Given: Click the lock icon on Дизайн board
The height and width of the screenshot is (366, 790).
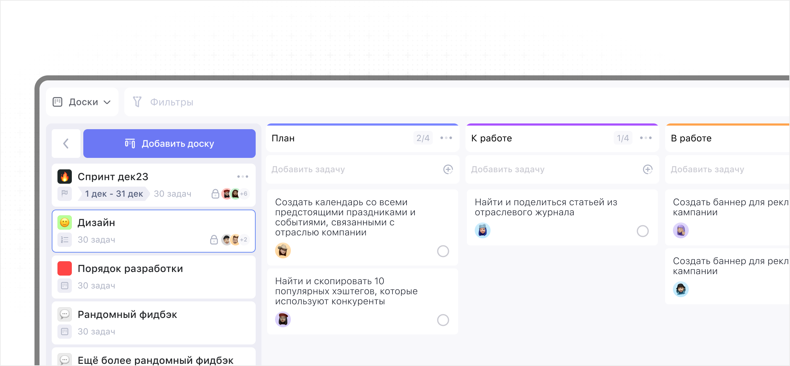Looking at the screenshot, I should coord(214,240).
